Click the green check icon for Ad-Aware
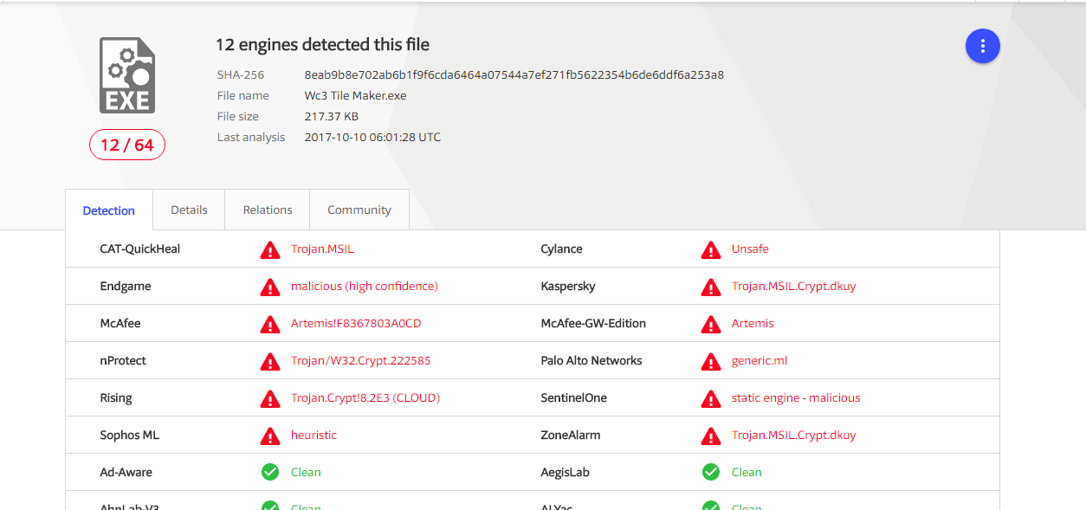 pos(270,472)
